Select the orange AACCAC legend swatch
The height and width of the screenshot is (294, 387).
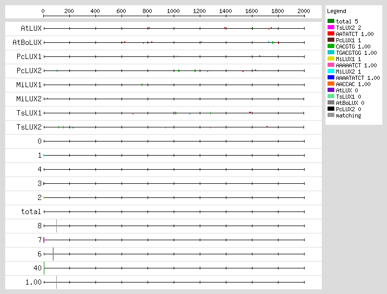point(331,84)
